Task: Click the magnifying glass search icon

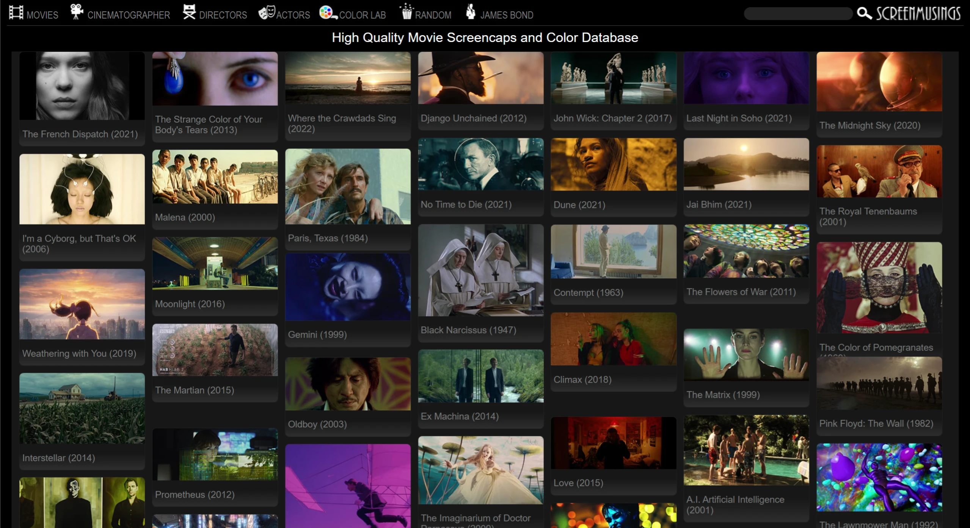Action: [864, 14]
